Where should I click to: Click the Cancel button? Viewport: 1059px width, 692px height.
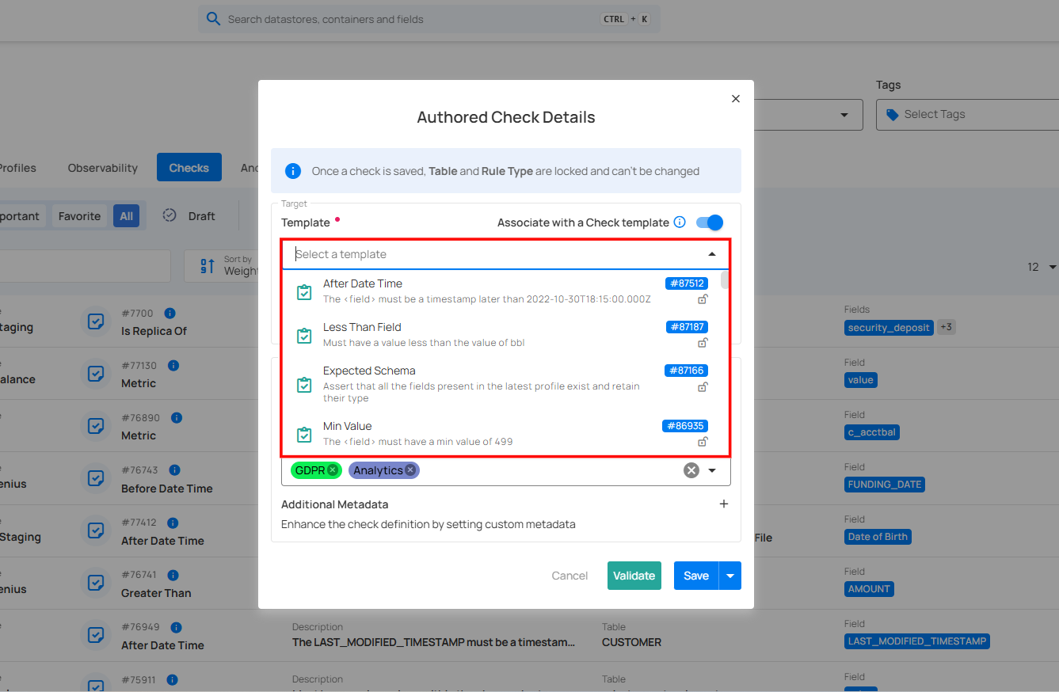(x=569, y=576)
